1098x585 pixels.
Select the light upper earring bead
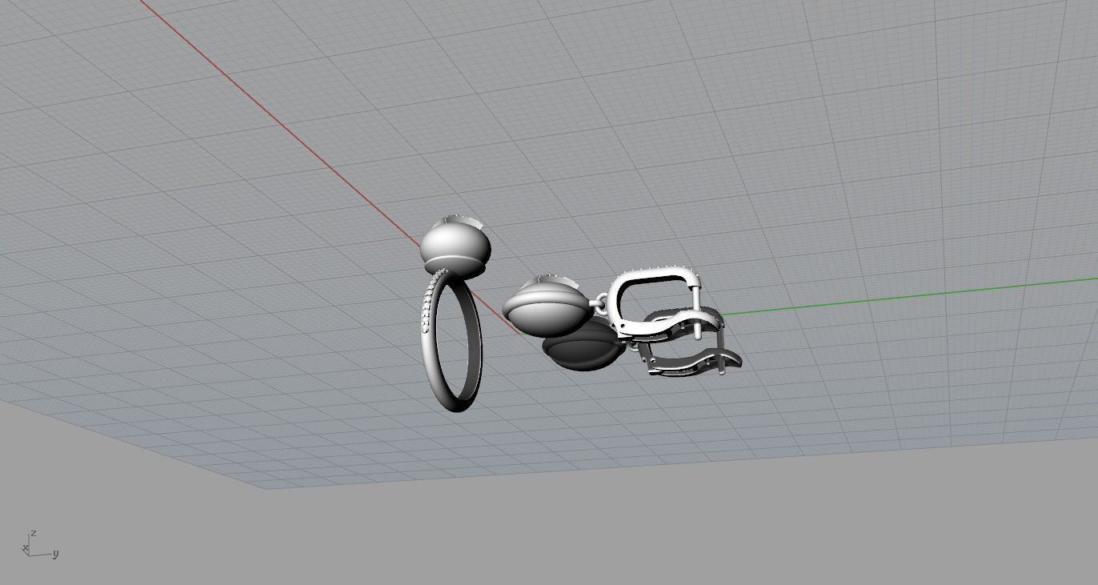tap(549, 308)
